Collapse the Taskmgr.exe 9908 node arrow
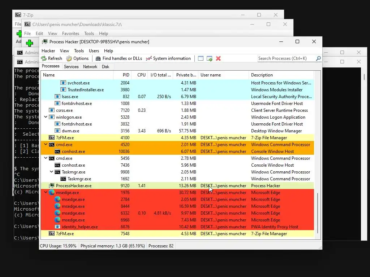370x277 pixels. pos(51,172)
